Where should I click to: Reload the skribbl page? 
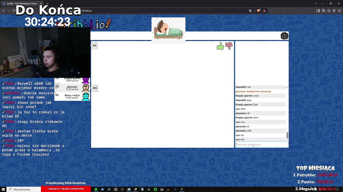(14, 11)
